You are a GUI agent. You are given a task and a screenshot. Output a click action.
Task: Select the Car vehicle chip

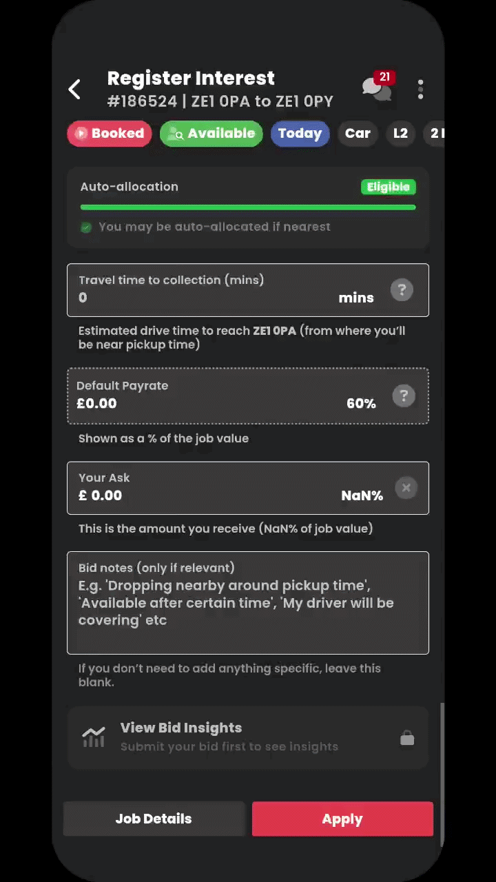point(358,134)
